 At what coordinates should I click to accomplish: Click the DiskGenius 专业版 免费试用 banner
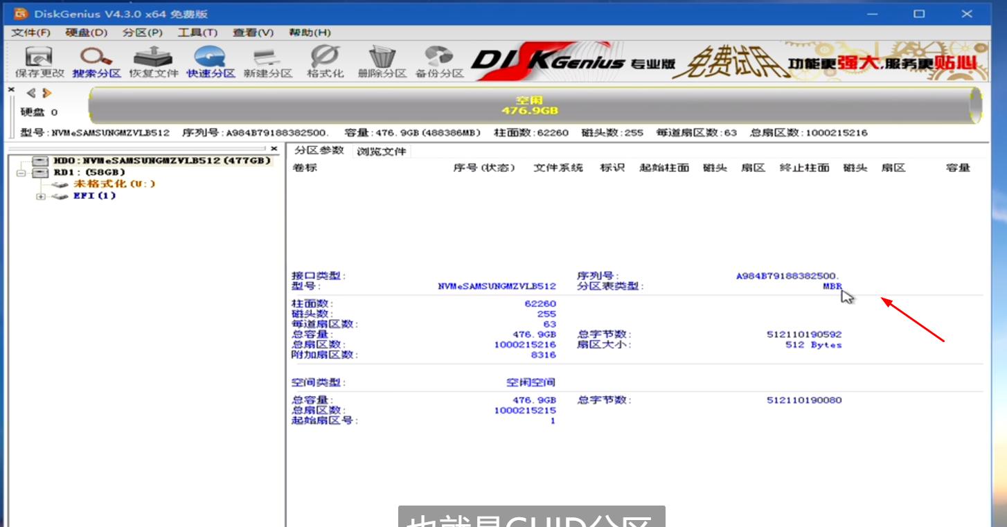coord(728,62)
